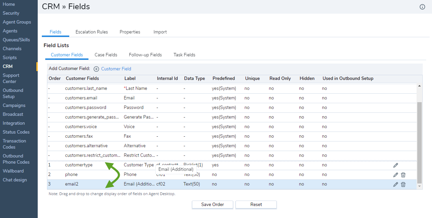Screen dimensions: 432x218
Task: Select the phone field name cell
Action: [71, 175]
